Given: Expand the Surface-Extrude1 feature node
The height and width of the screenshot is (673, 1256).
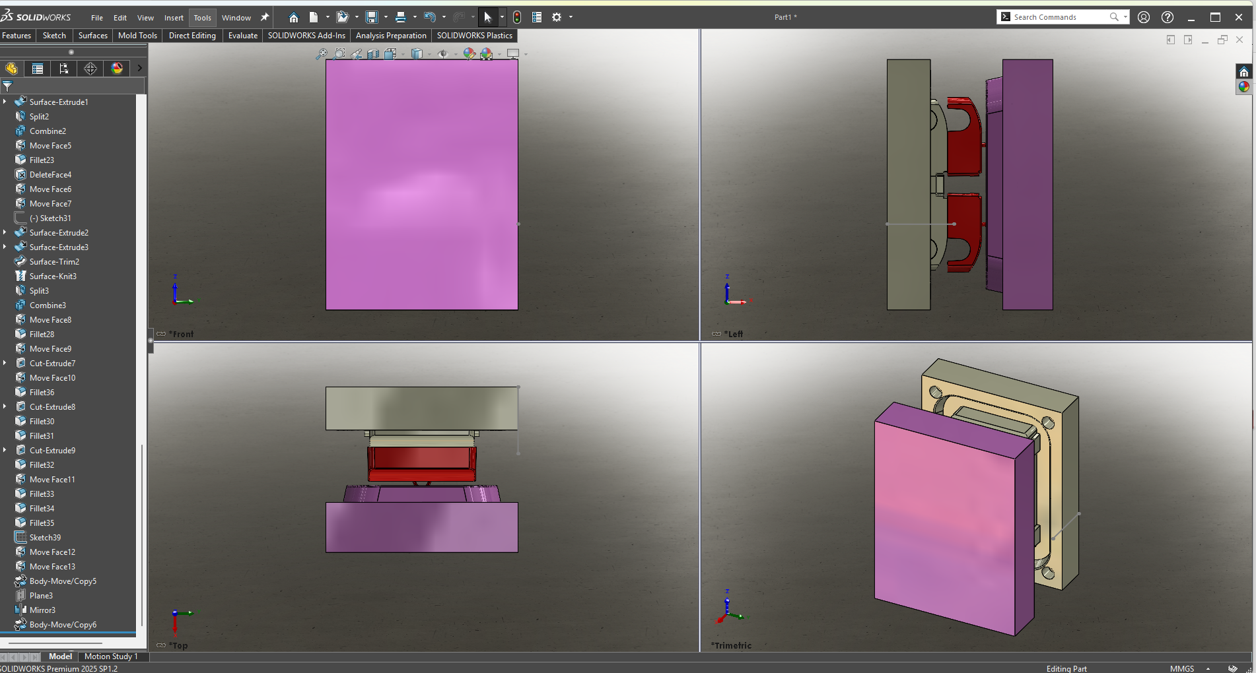Looking at the screenshot, I should tap(5, 102).
